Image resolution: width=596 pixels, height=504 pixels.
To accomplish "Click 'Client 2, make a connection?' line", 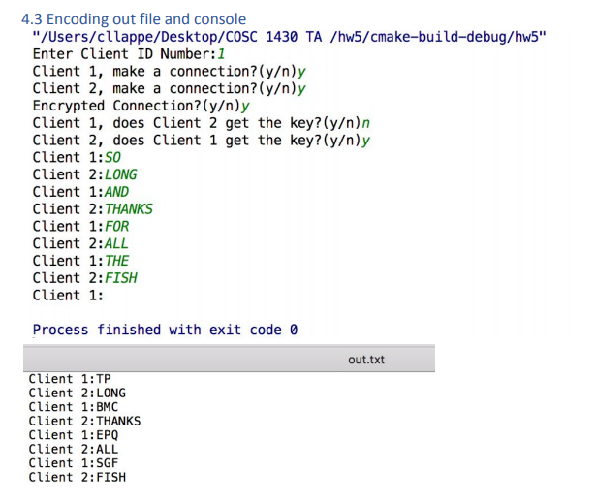I will [170, 88].
